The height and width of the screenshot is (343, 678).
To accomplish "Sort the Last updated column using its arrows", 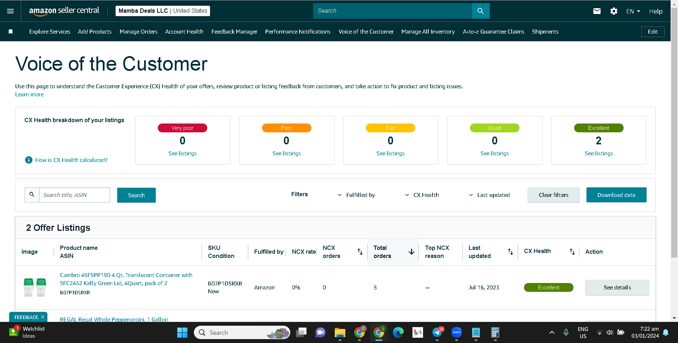I will [510, 252].
